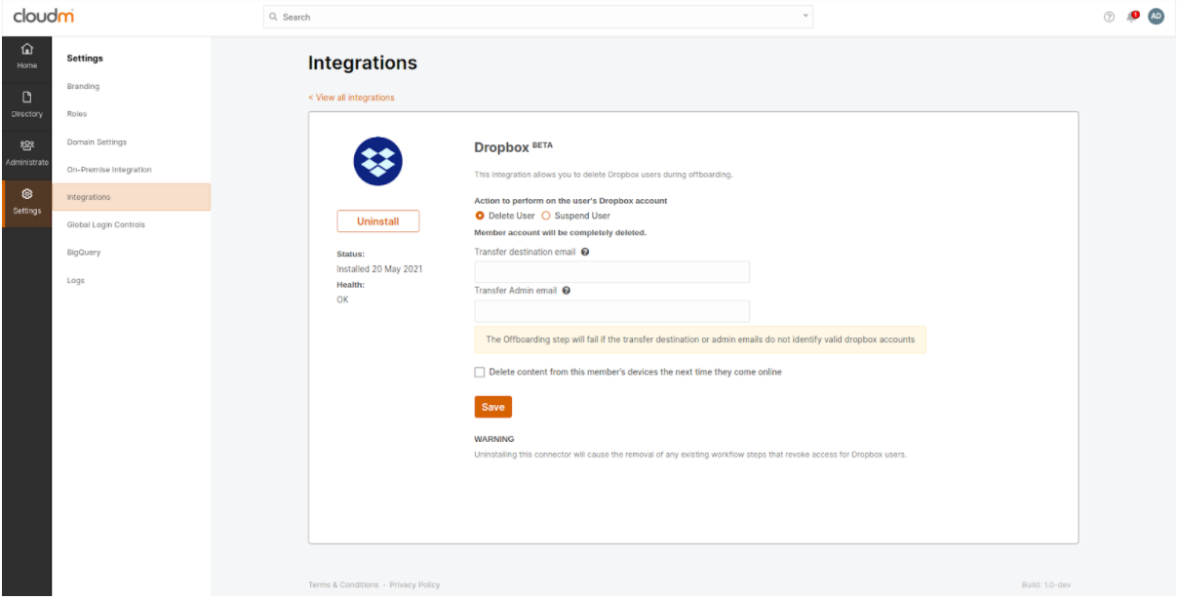Open the AD user avatar menu

click(x=1157, y=17)
